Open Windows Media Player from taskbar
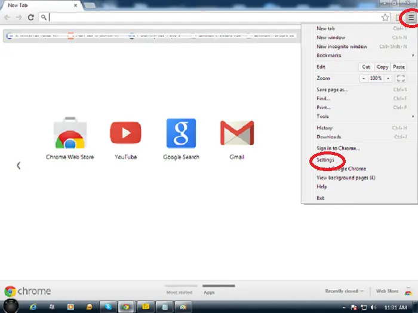This screenshot has height=313, width=418. pos(70,307)
